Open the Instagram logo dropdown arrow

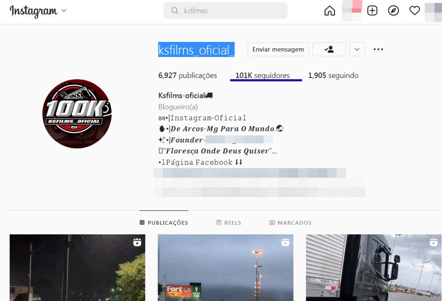click(x=64, y=11)
